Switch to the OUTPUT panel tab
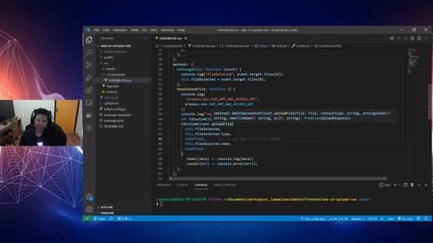The width and height of the screenshot is (433, 243). click(182, 185)
